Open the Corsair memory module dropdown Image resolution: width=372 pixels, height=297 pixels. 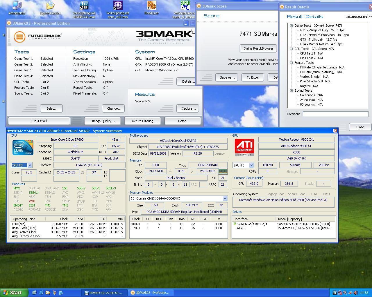click(225, 198)
